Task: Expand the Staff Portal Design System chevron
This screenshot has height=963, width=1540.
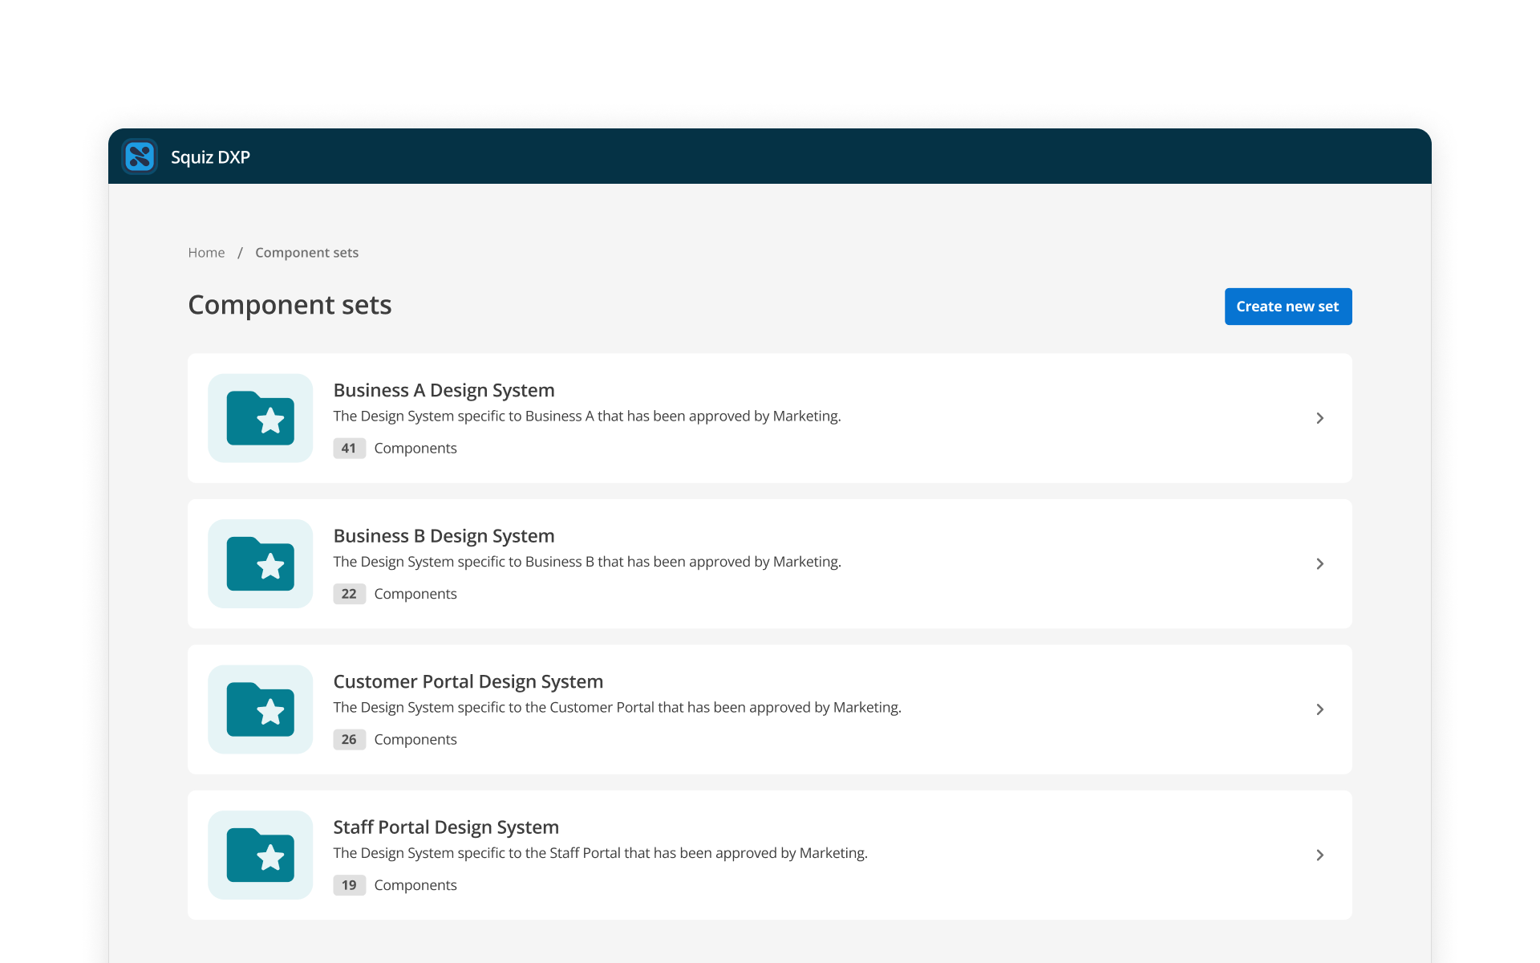Action: [x=1319, y=855]
